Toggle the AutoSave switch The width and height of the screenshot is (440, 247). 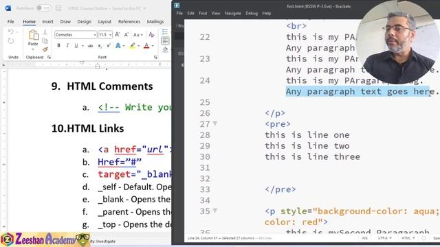pos(43,8)
